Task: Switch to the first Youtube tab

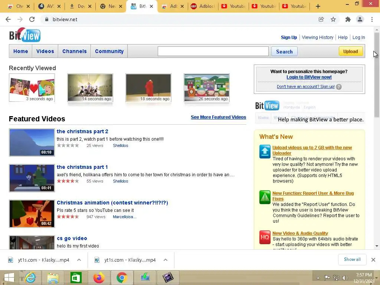Action: click(233, 6)
